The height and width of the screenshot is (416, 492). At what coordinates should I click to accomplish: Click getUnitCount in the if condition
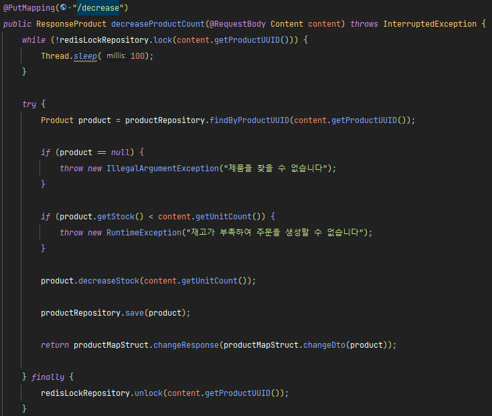tap(224, 217)
